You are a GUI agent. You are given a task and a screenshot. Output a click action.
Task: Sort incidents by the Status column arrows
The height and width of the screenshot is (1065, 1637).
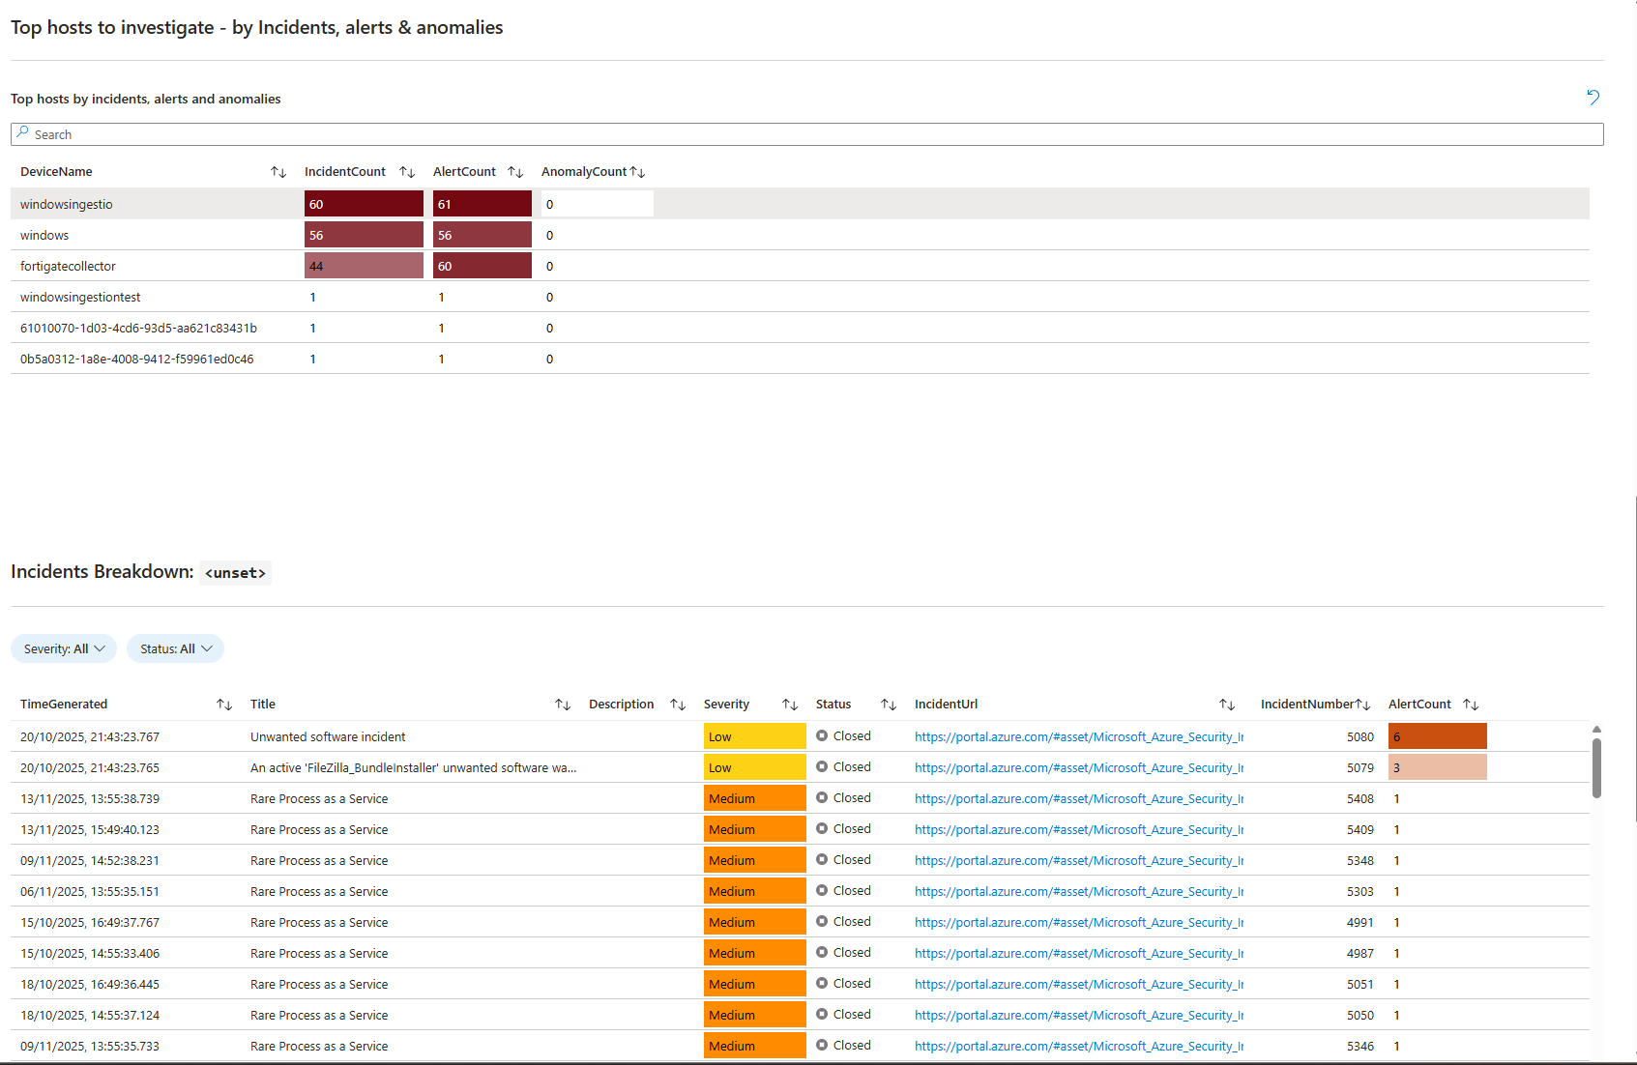tap(889, 705)
